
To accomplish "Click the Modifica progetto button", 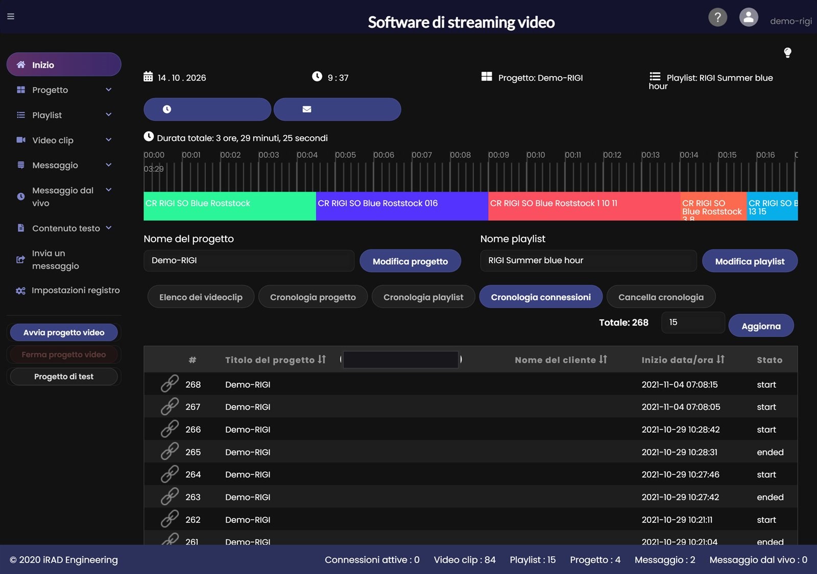I will tap(410, 261).
